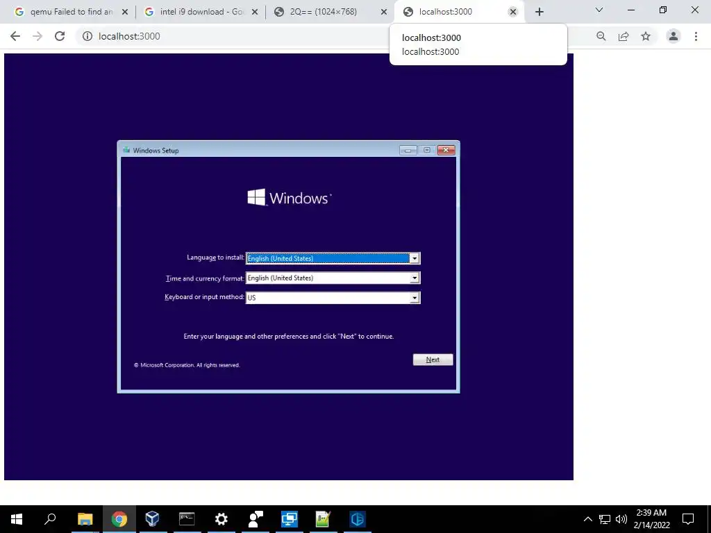
Task: Maximize the Windows Setup dialog
Action: pyautogui.click(x=427, y=150)
